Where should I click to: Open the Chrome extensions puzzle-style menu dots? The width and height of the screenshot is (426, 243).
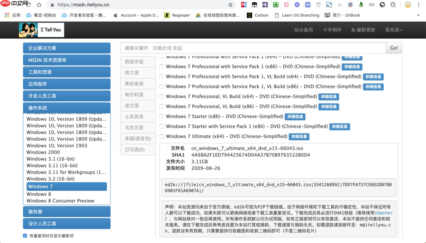coord(418,5)
